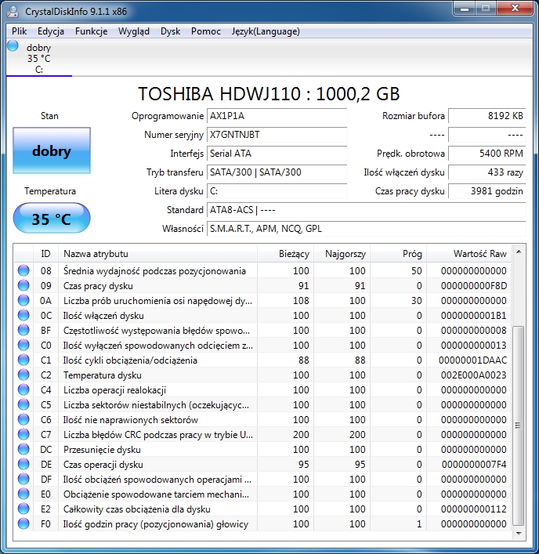Open the Edycja menu
This screenshot has height=554, width=539.
click(51, 31)
